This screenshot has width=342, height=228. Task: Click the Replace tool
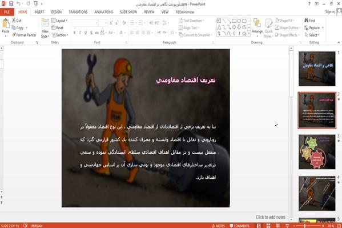(312, 28)
